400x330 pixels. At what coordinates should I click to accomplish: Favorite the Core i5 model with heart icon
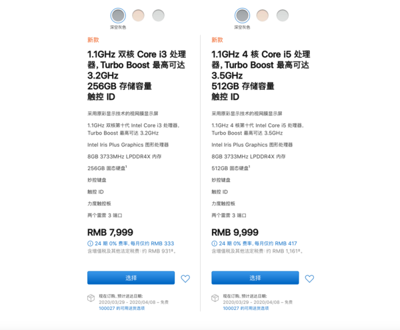tap(309, 279)
